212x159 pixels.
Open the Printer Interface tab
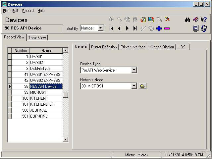click(x=133, y=47)
